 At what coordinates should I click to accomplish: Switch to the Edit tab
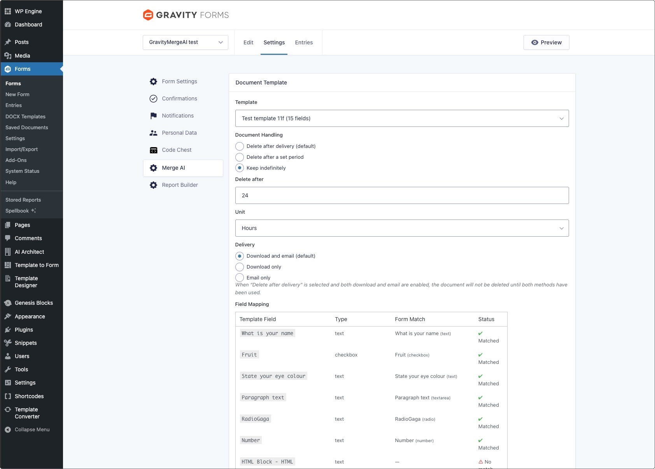click(248, 42)
